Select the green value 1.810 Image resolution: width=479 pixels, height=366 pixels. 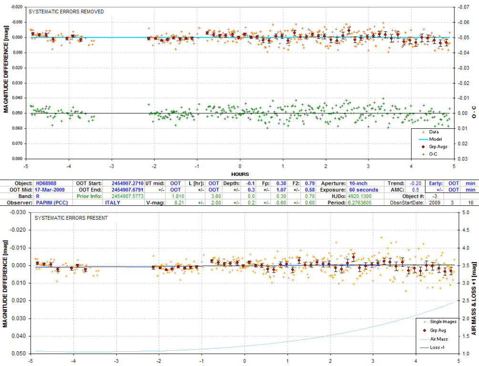click(178, 196)
